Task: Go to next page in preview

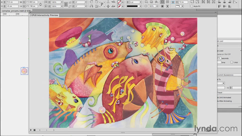Action: (54, 130)
